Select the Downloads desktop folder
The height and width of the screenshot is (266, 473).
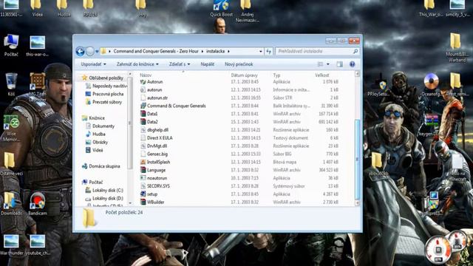(11, 204)
